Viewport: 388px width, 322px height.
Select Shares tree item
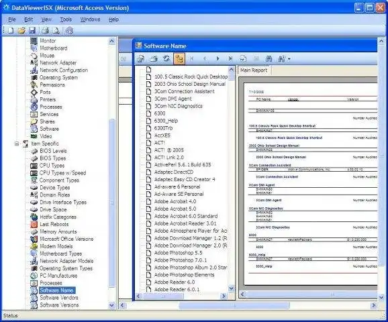(47, 121)
